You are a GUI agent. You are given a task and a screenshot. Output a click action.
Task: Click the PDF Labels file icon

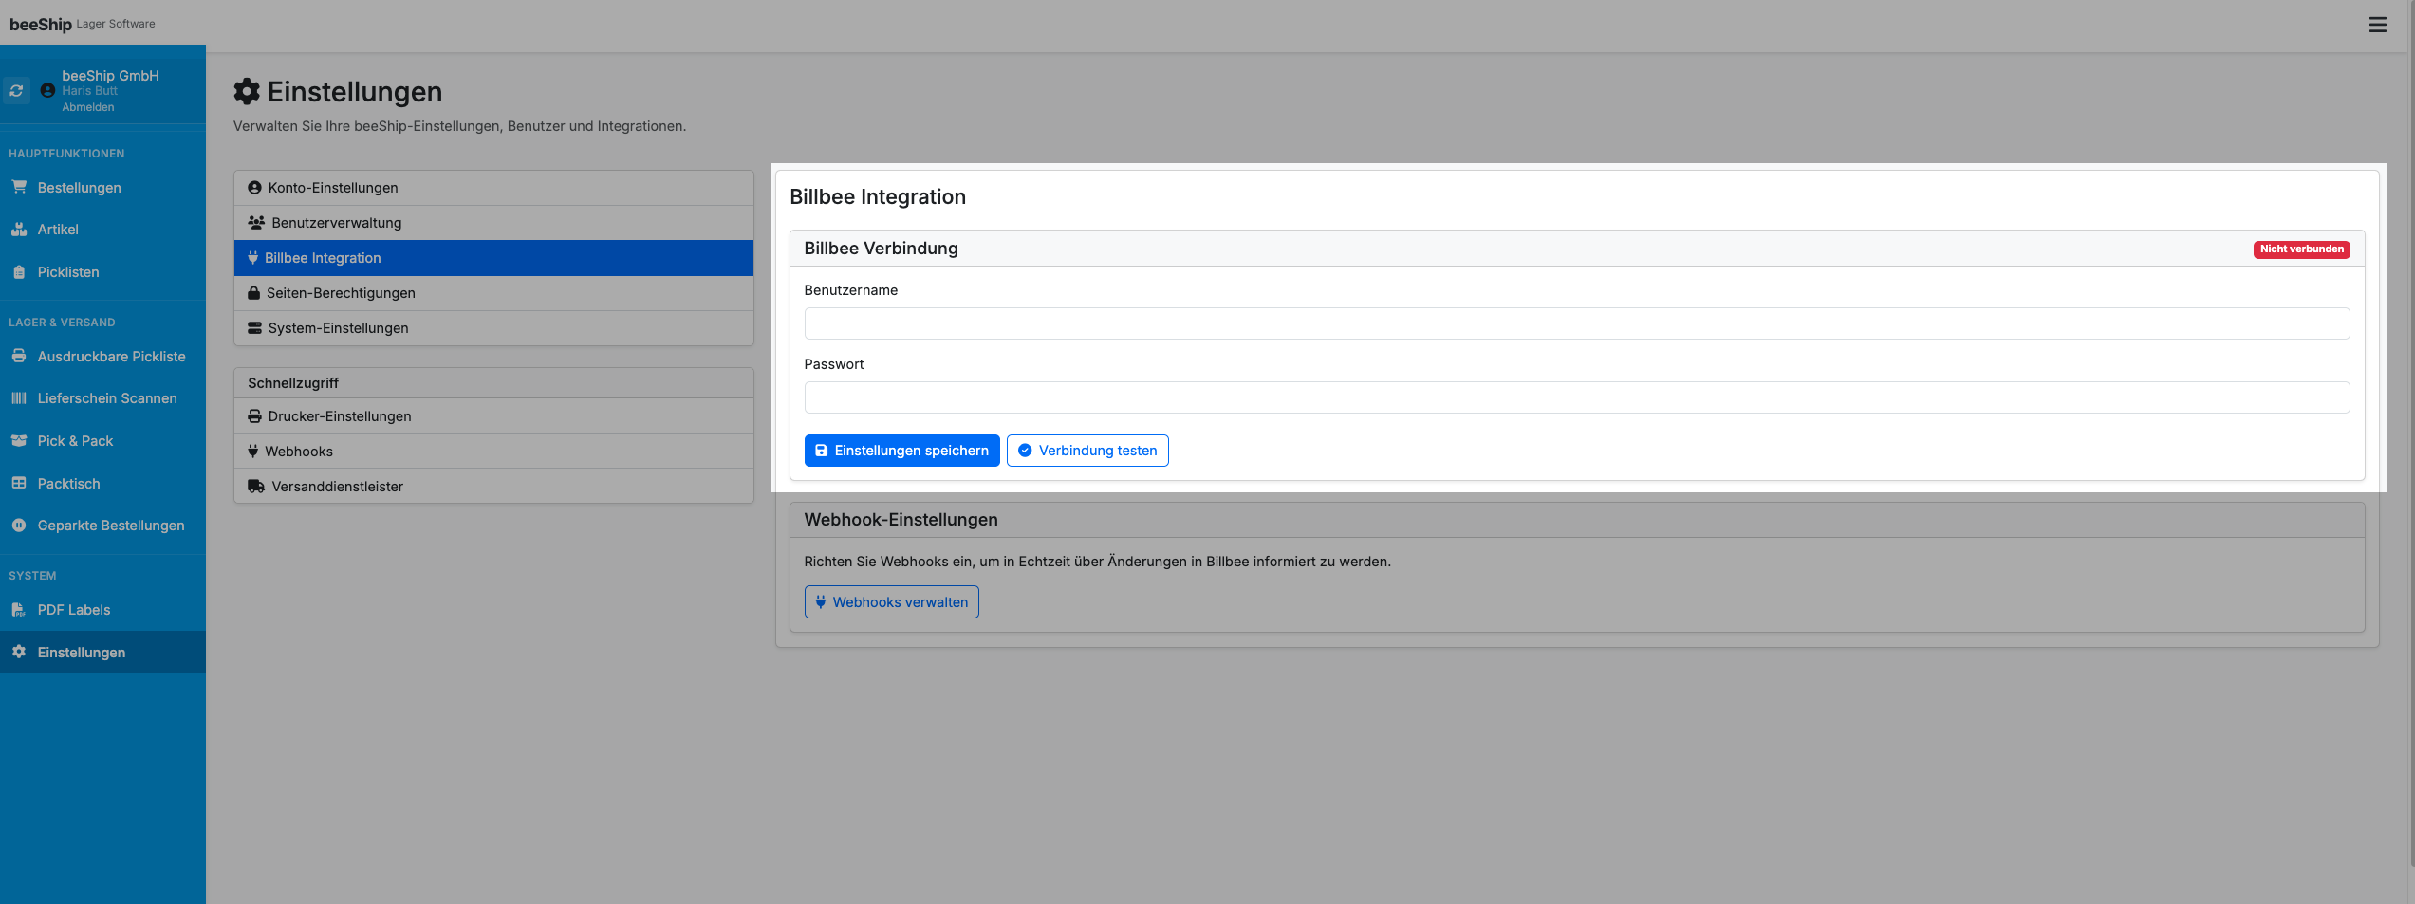[x=19, y=610]
